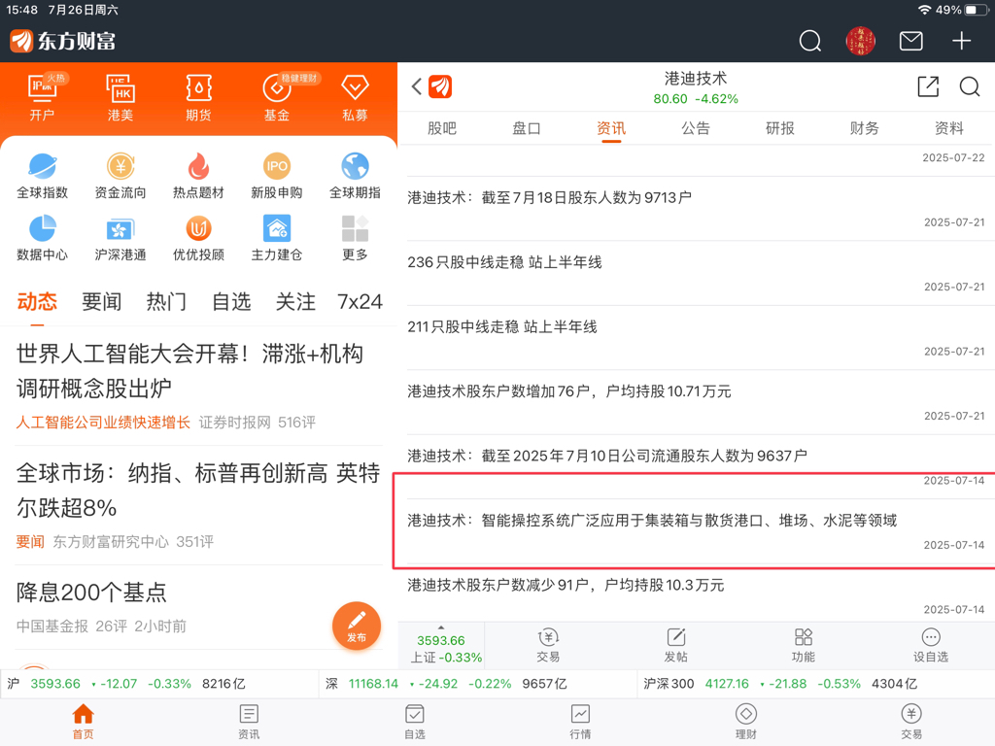Switch to the 资料 tab
The image size is (995, 746).
click(948, 128)
